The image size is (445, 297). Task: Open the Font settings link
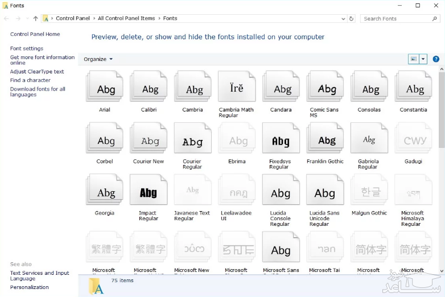point(27,49)
